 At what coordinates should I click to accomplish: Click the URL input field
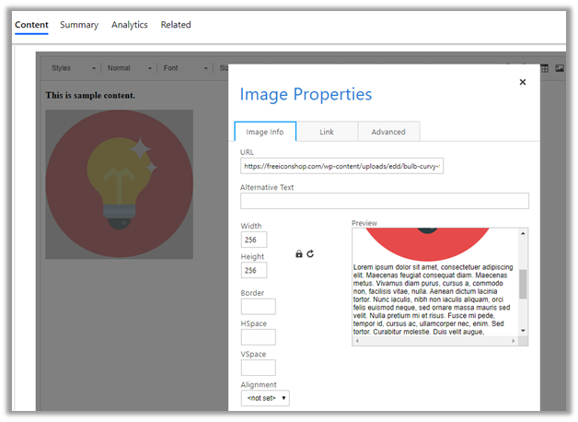coord(341,166)
